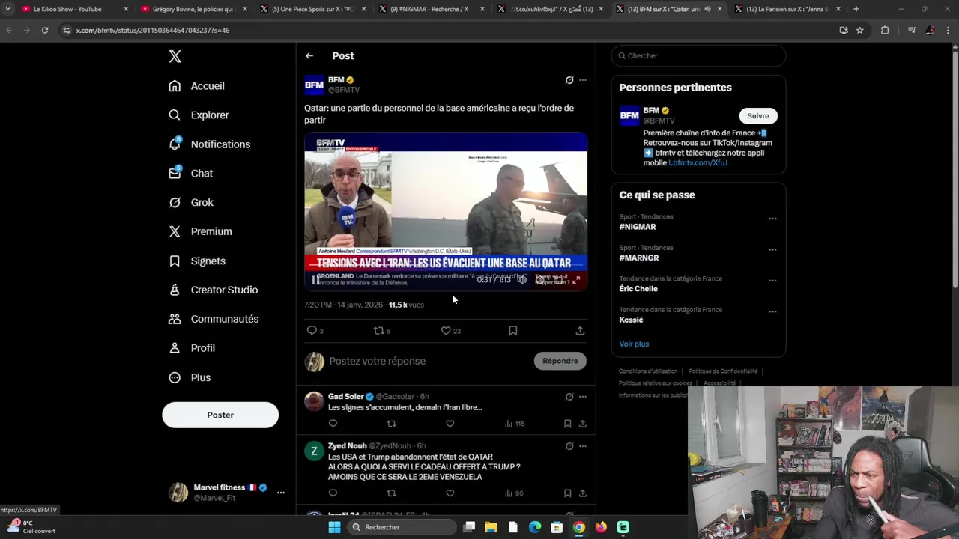
Task: Switch to the Le Parisien sur X tab
Action: click(787, 9)
